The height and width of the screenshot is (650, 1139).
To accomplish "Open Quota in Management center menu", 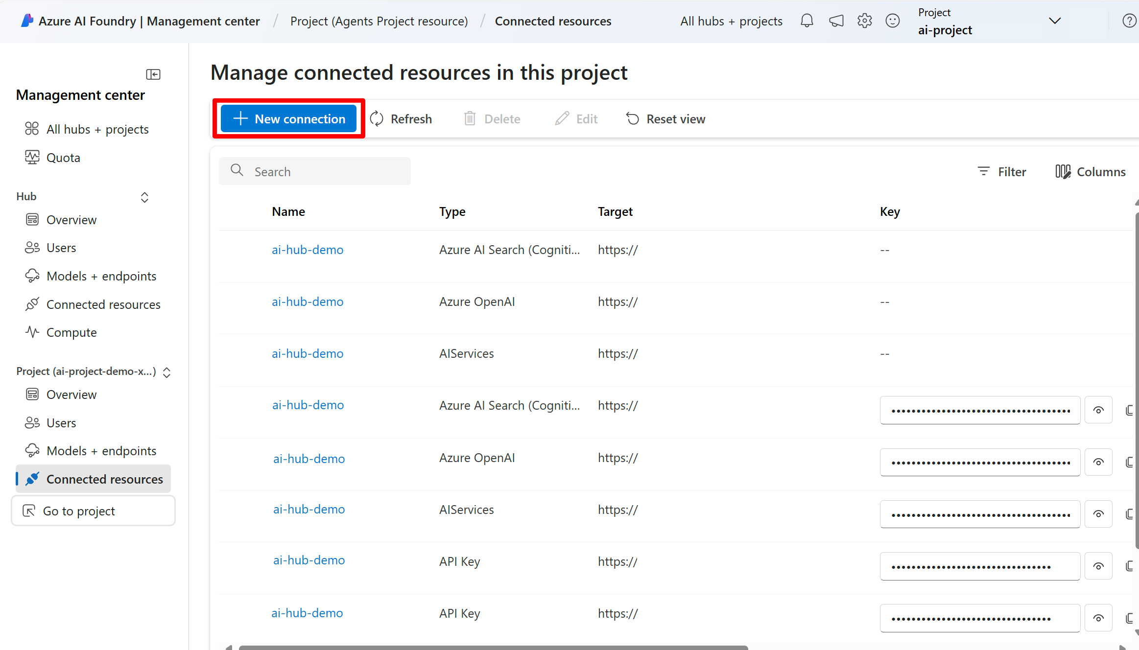I will click(63, 158).
